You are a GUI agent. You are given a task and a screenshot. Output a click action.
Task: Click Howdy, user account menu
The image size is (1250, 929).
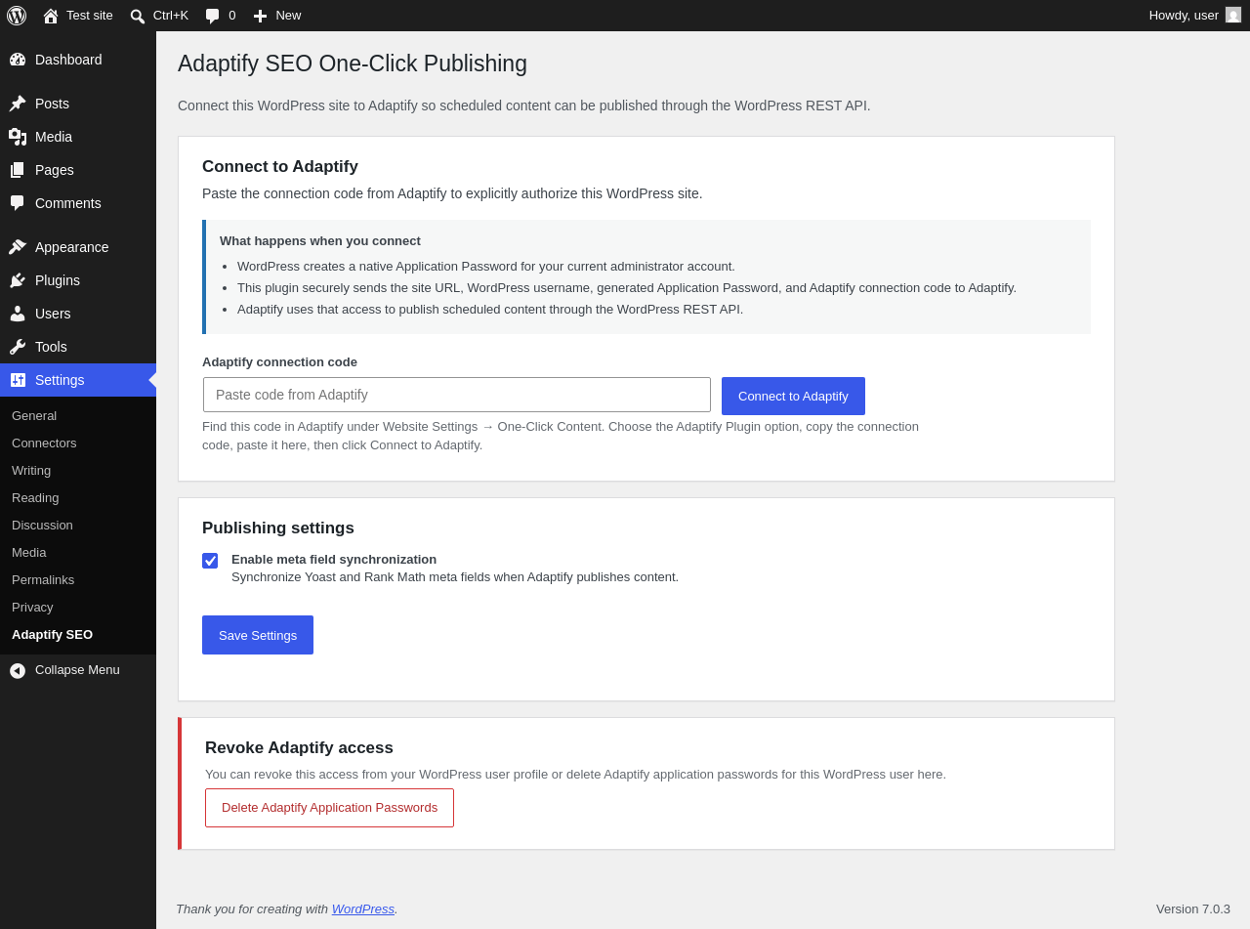pyautogui.click(x=1194, y=16)
